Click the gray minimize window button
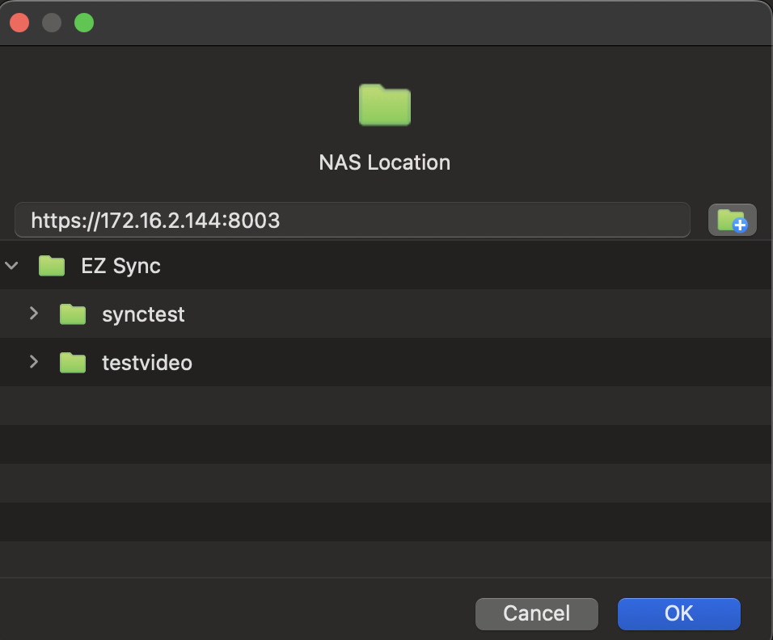Image resolution: width=773 pixels, height=640 pixels. coord(52,23)
